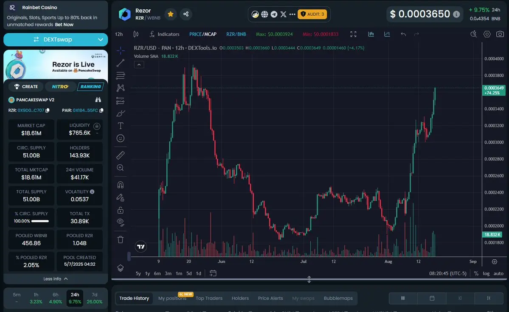Image resolution: width=509 pixels, height=312 pixels.
Task: Remove drawings with trash icon
Action: click(x=121, y=239)
